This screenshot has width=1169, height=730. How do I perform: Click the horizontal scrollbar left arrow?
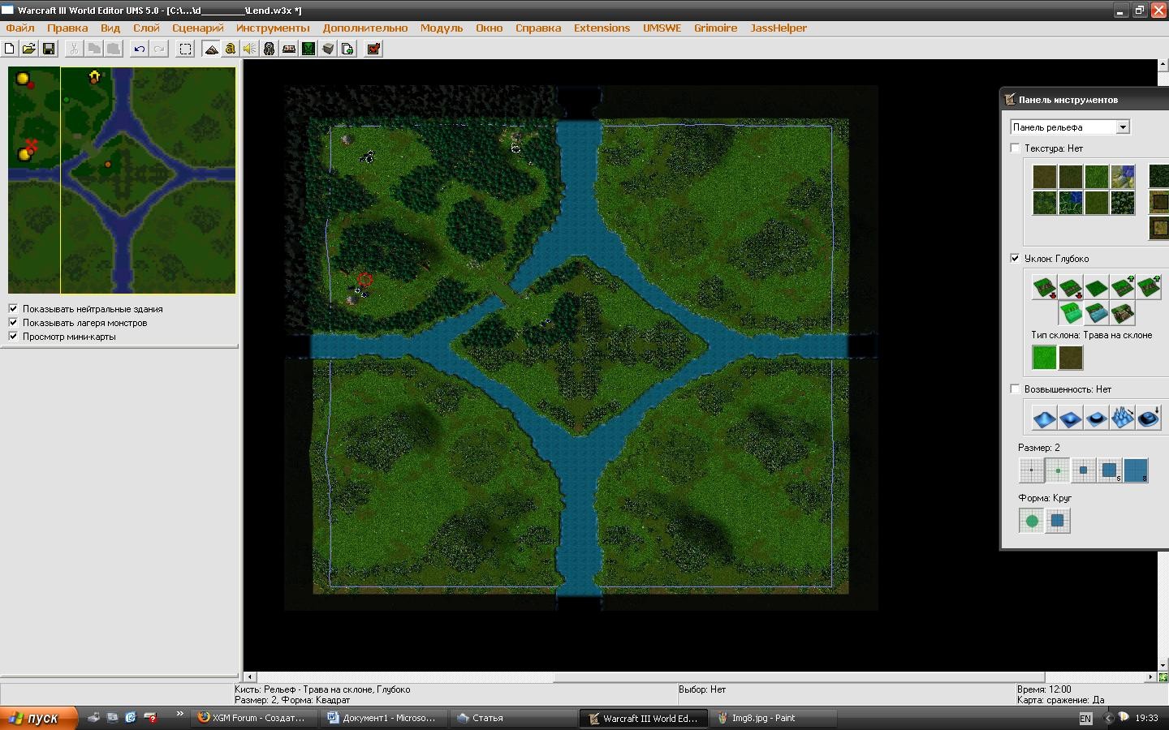(x=250, y=676)
